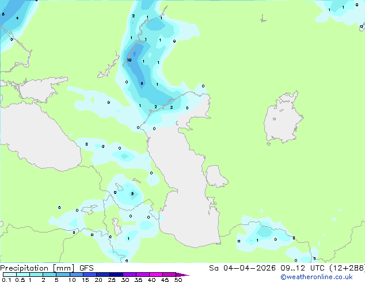
Task: Click the 'Precipitation [mm]' title text
Action: click(37, 268)
